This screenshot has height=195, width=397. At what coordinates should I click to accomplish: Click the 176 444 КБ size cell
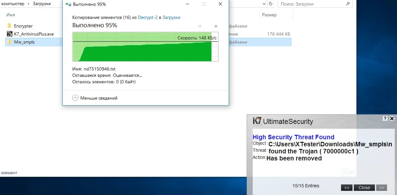pos(279,34)
